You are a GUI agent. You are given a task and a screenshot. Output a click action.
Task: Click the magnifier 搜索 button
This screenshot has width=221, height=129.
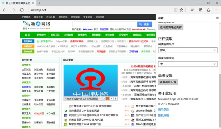point(145,24)
